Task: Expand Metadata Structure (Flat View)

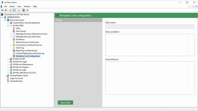Action: pyautogui.click(x=11, y=37)
